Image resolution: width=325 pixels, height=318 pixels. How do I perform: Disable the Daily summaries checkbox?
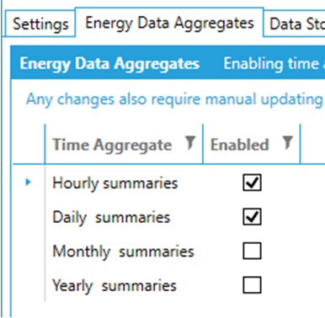(252, 217)
